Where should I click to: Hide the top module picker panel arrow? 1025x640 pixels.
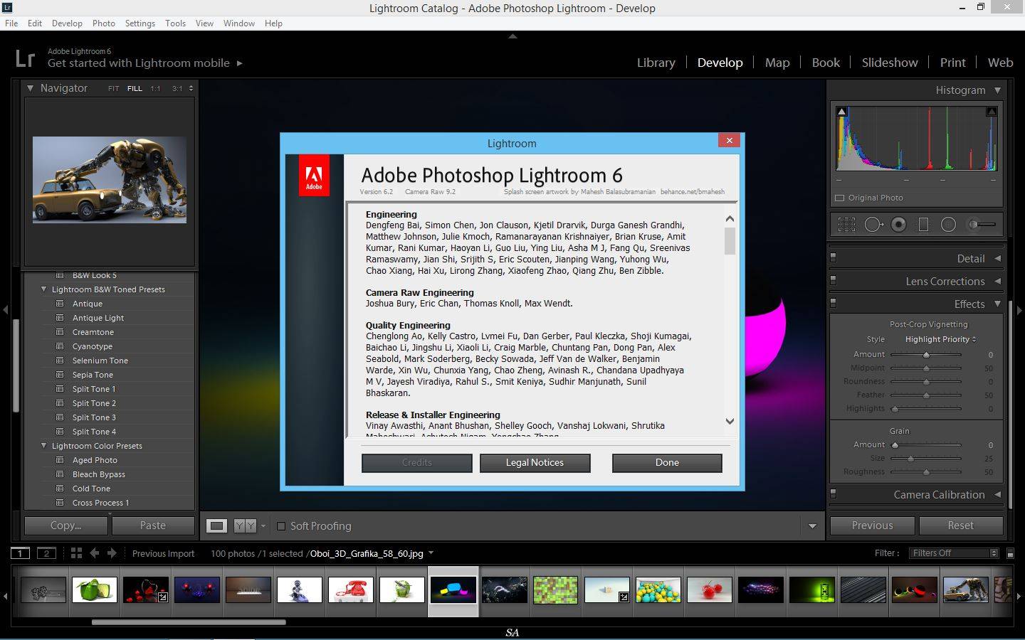point(512,36)
